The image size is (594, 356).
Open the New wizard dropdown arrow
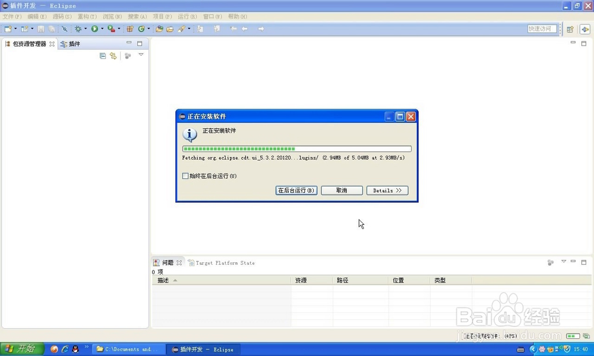tap(15, 28)
